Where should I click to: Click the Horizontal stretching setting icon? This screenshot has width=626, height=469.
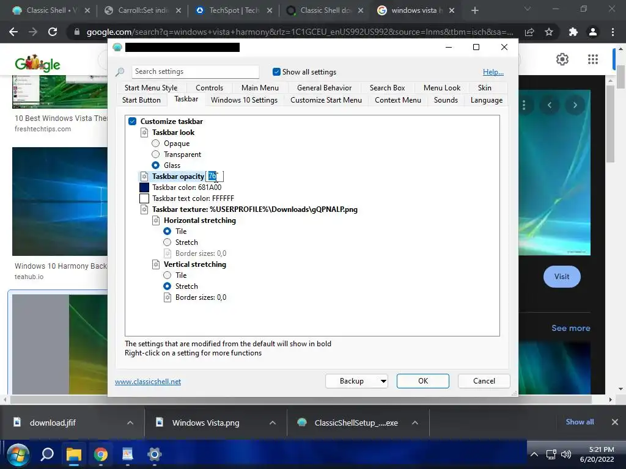(x=156, y=220)
